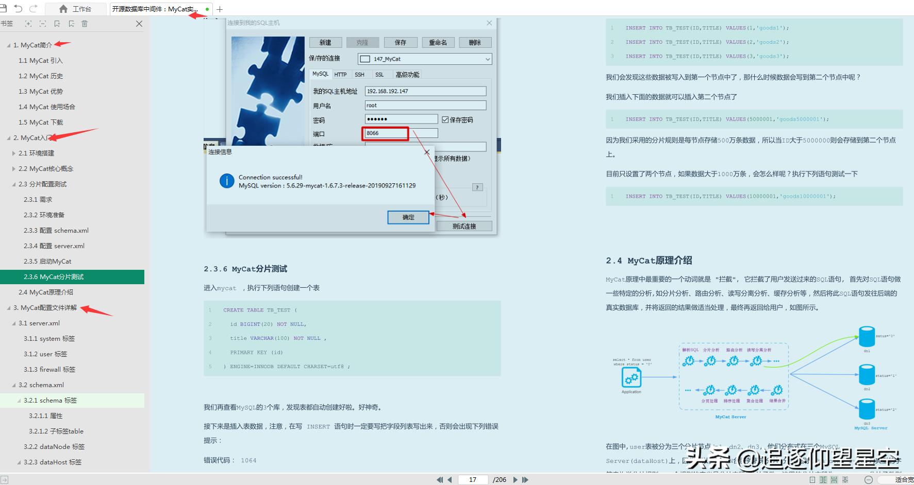914x485 pixels.
Task: Collapse the 3.2 schema.xml section
Action: (14, 385)
